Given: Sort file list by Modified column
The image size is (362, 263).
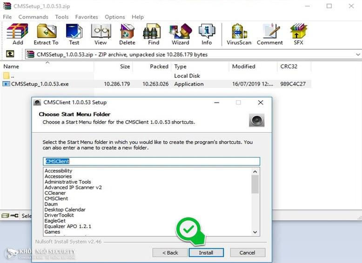Looking at the screenshot, I should 253,66.
